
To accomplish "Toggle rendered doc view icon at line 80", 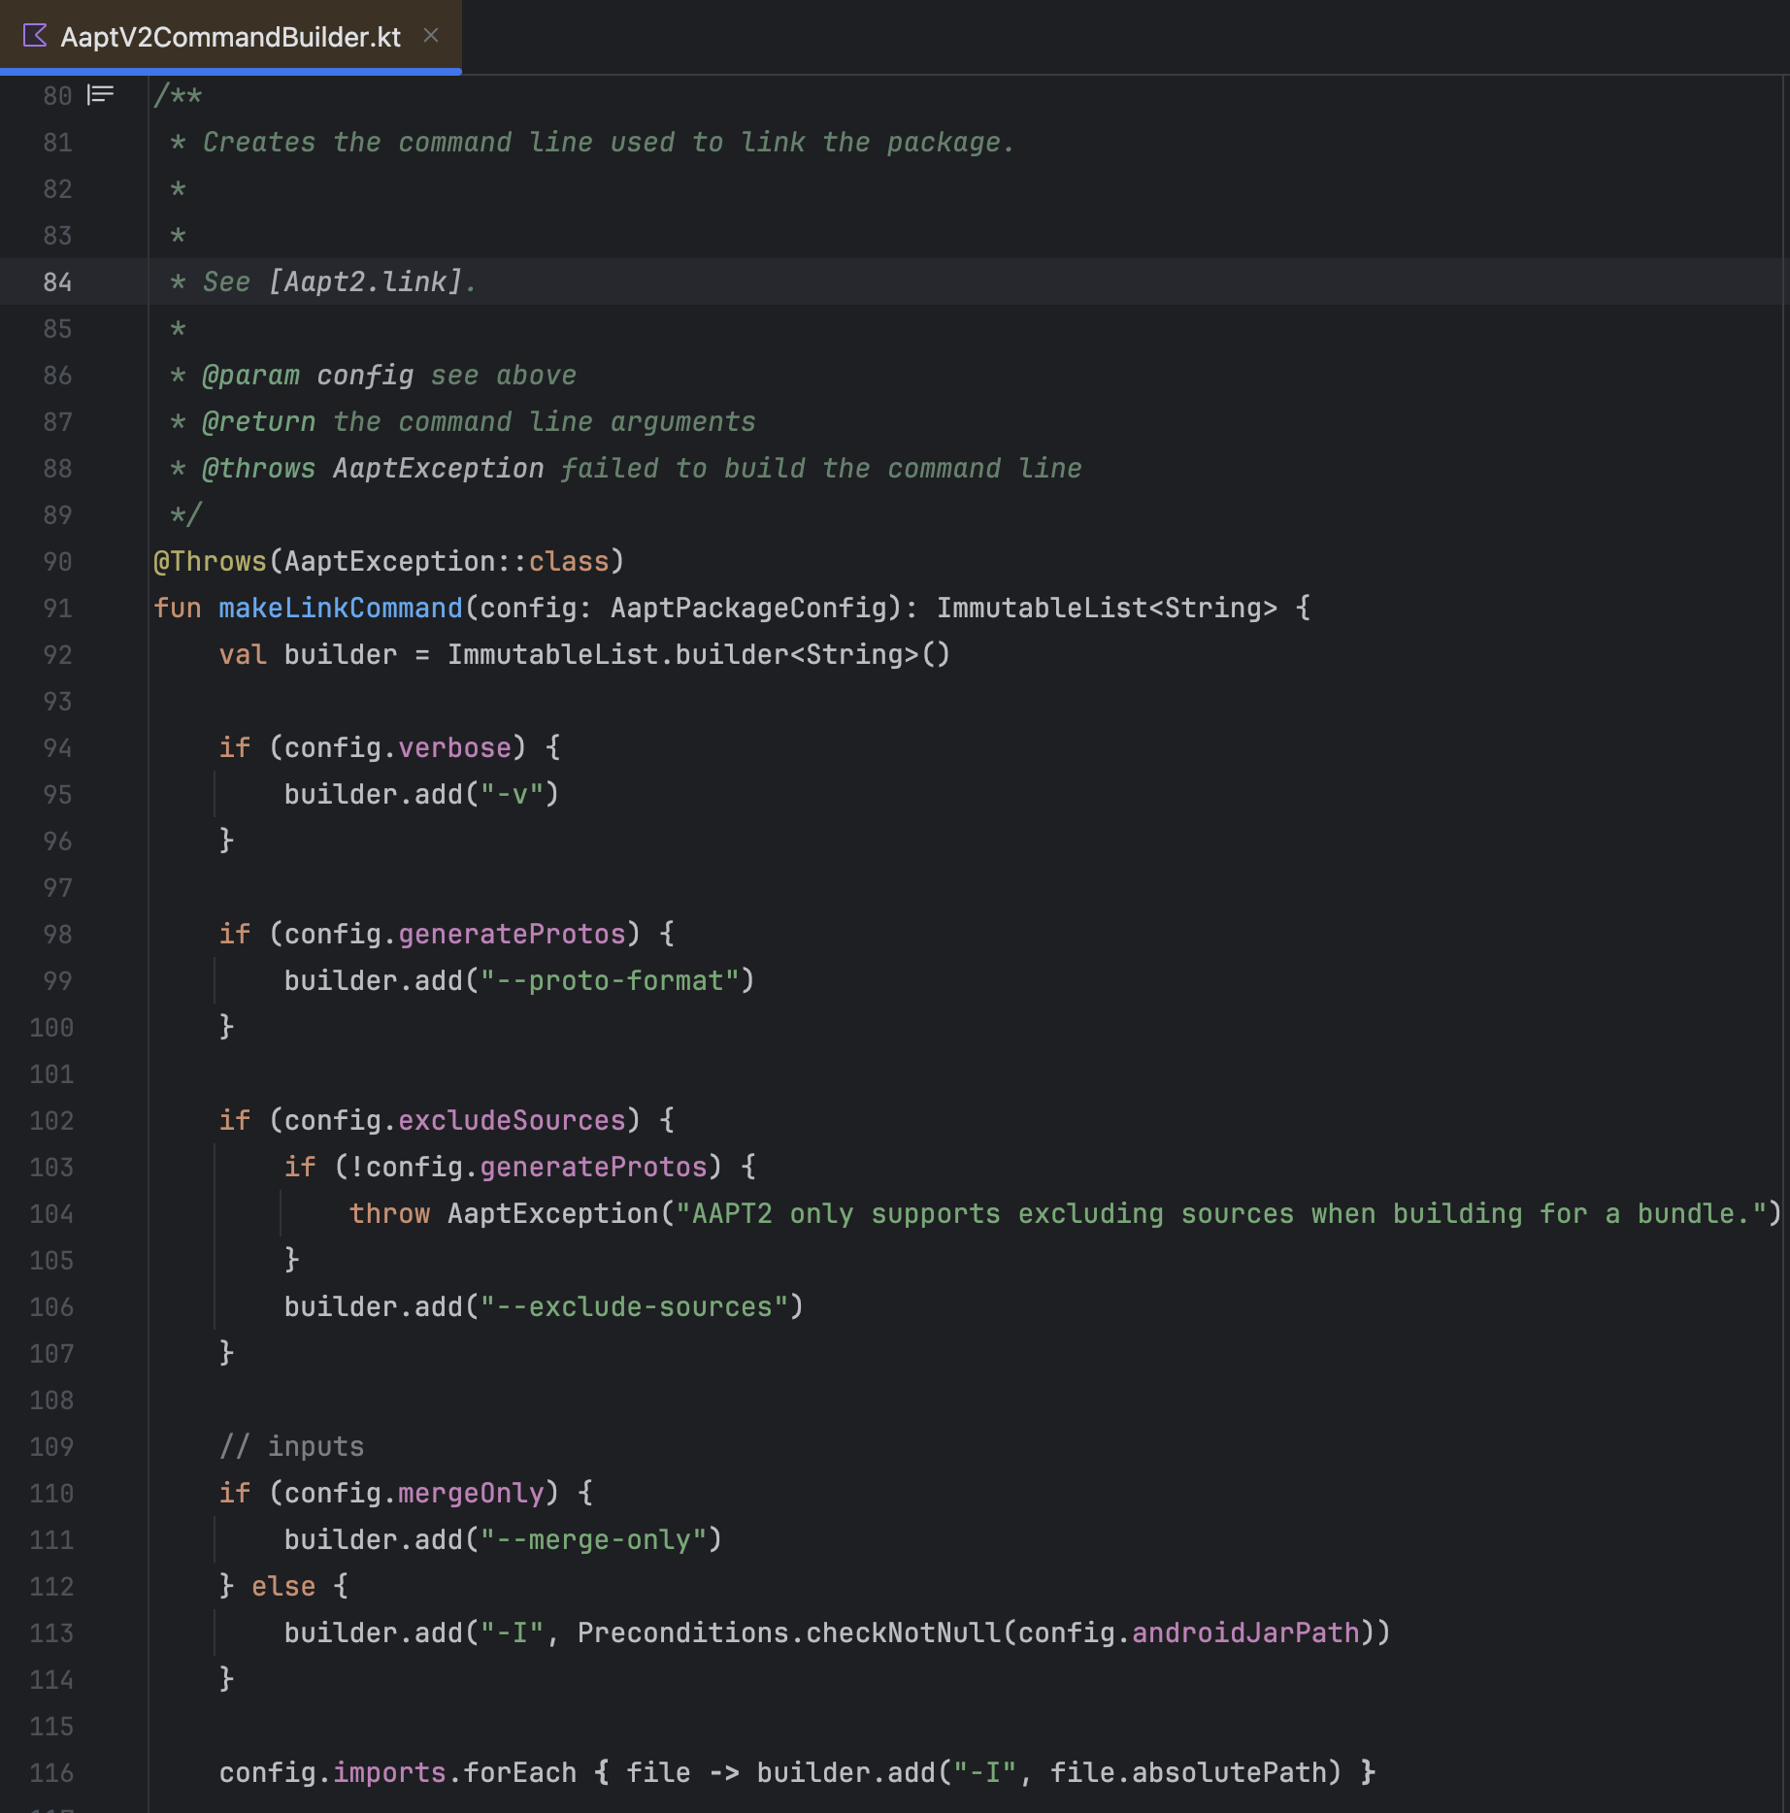I will click(101, 95).
